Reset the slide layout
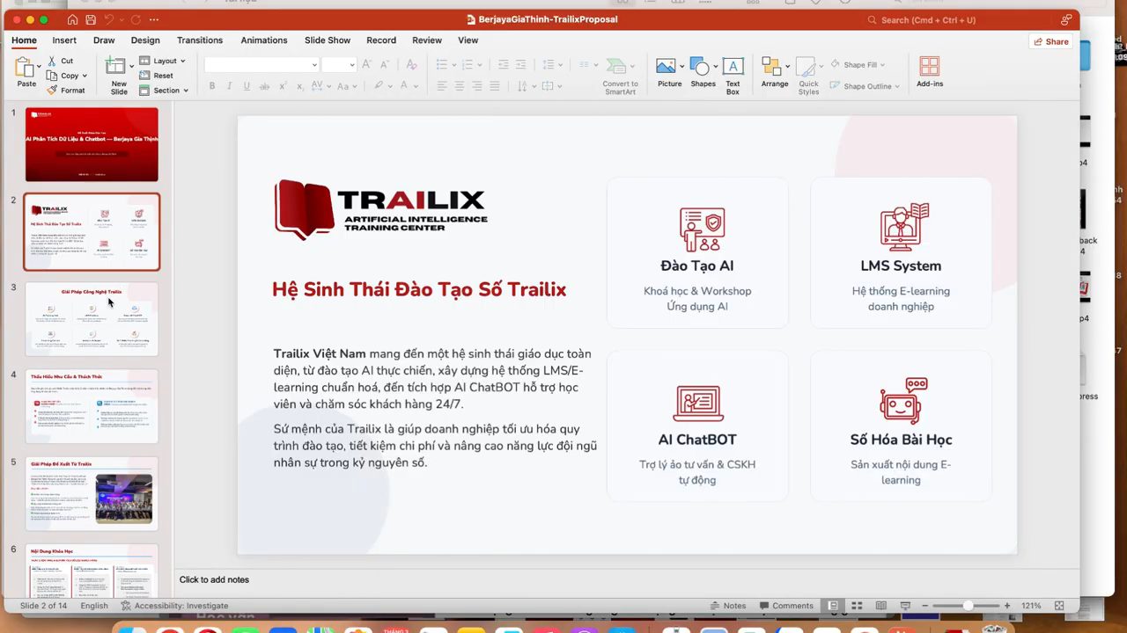Screen dimensions: 1127x633 coord(157,76)
